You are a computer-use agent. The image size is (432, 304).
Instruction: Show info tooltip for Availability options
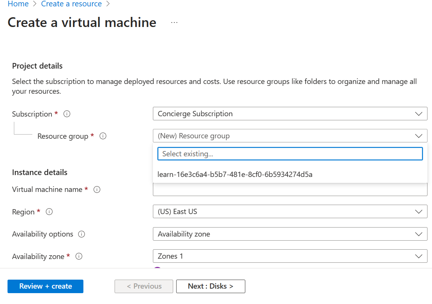coord(82,234)
